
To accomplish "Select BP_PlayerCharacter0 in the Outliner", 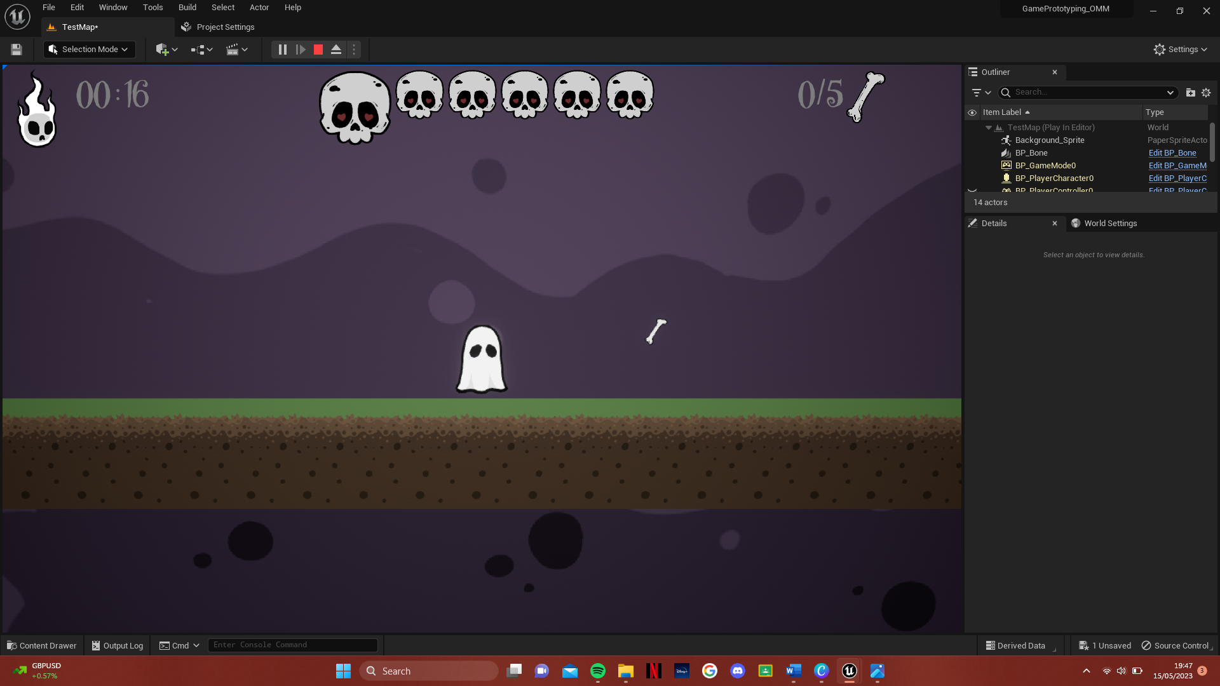I will [x=1054, y=178].
